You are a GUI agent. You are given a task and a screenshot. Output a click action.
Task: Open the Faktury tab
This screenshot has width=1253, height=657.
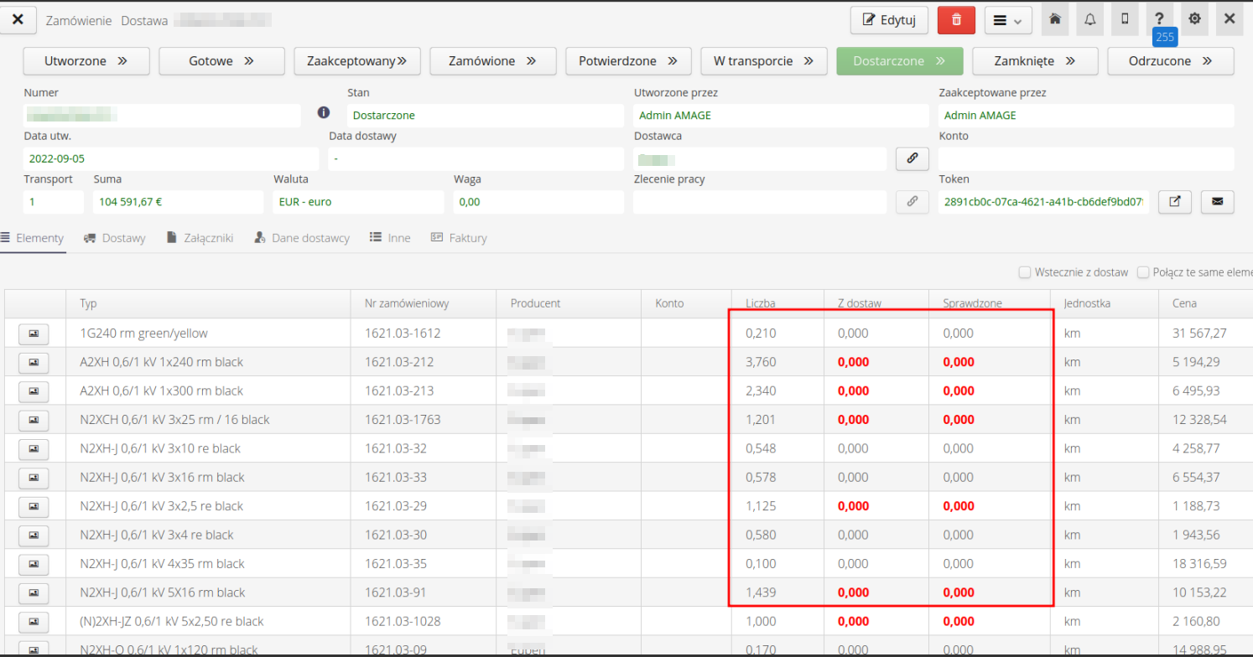[x=459, y=238]
